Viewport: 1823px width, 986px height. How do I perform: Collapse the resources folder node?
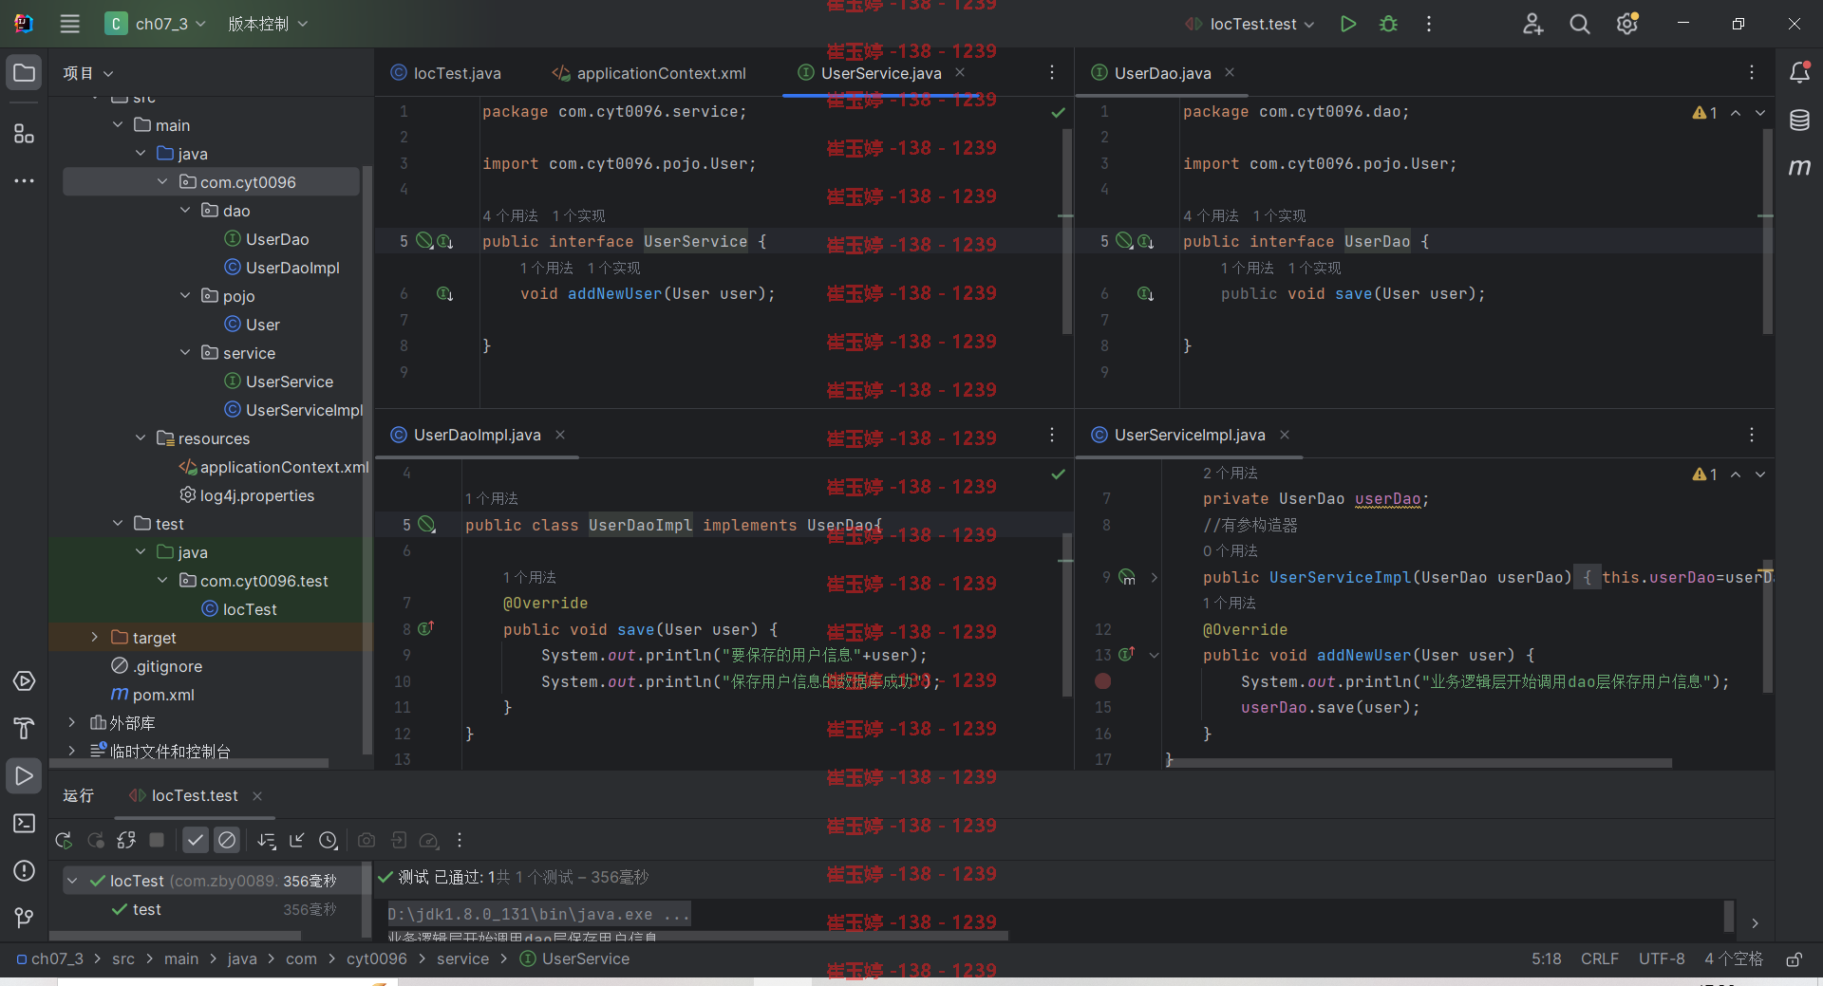pyautogui.click(x=141, y=438)
